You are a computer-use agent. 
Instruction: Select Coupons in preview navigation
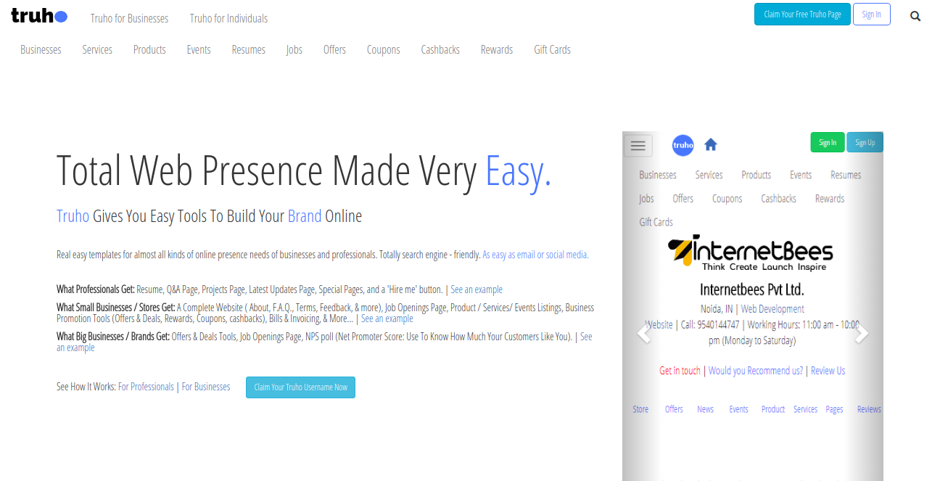click(x=727, y=198)
